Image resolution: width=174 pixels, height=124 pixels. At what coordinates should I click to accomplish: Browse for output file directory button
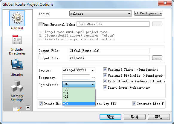coord(157,58)
